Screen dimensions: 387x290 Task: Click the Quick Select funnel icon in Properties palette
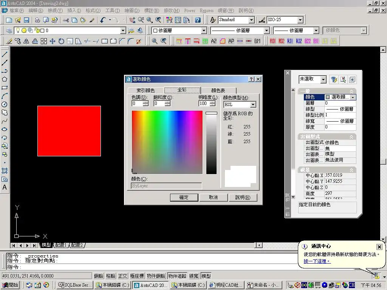point(334,79)
